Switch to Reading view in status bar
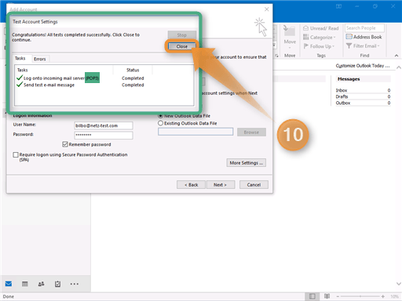Viewport: 402px width, 301px height. [327, 296]
